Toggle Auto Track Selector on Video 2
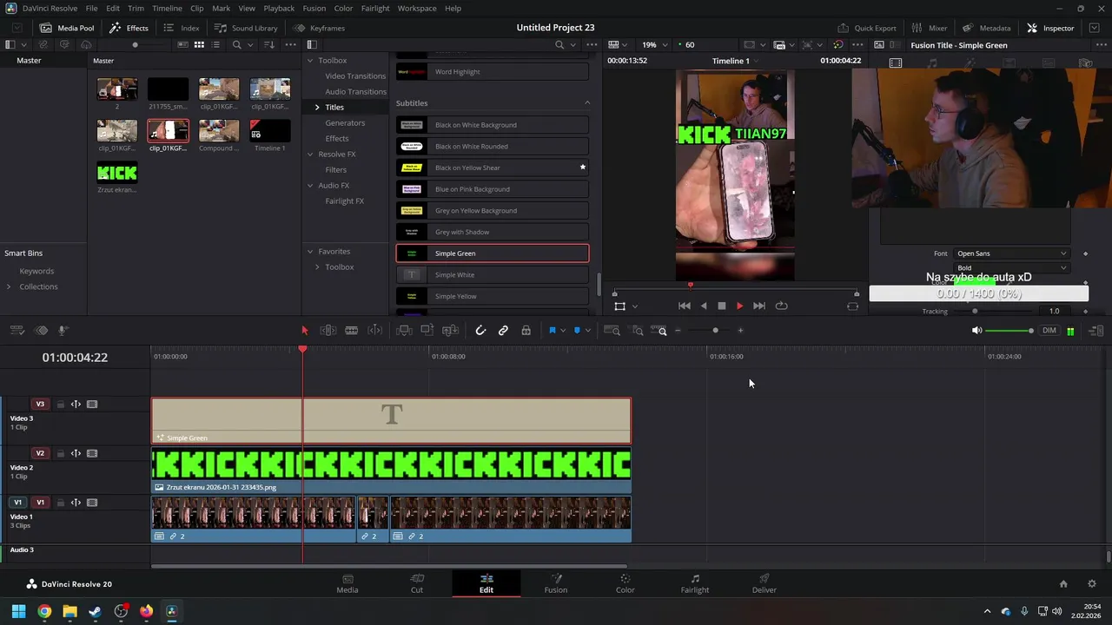The width and height of the screenshot is (1112, 625). click(x=76, y=454)
